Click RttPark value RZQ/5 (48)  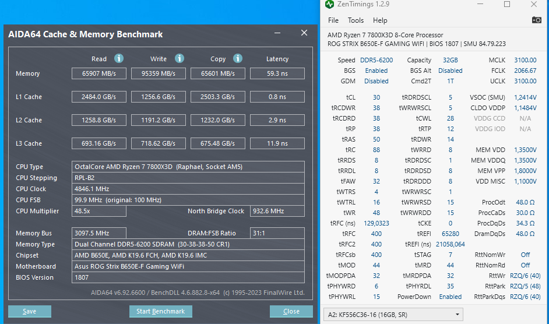click(525, 286)
